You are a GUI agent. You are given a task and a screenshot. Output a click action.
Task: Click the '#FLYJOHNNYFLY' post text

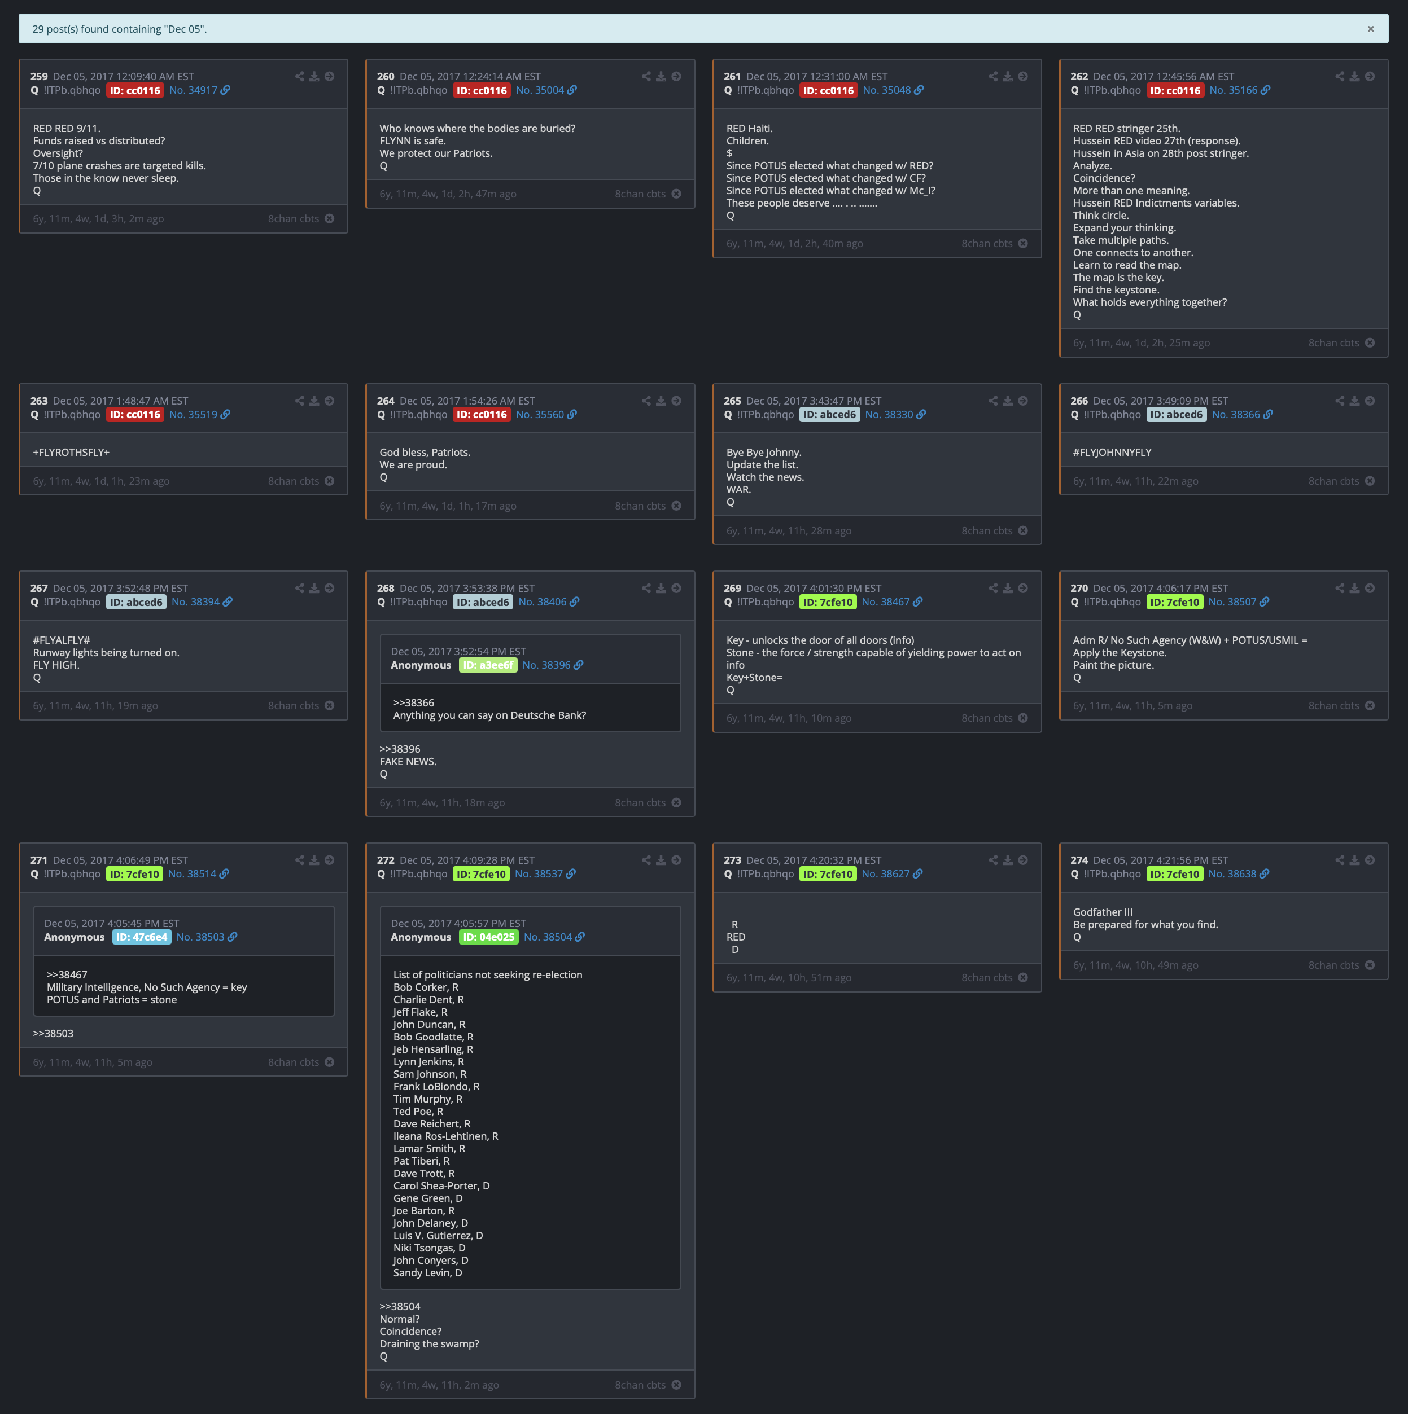[1112, 453]
